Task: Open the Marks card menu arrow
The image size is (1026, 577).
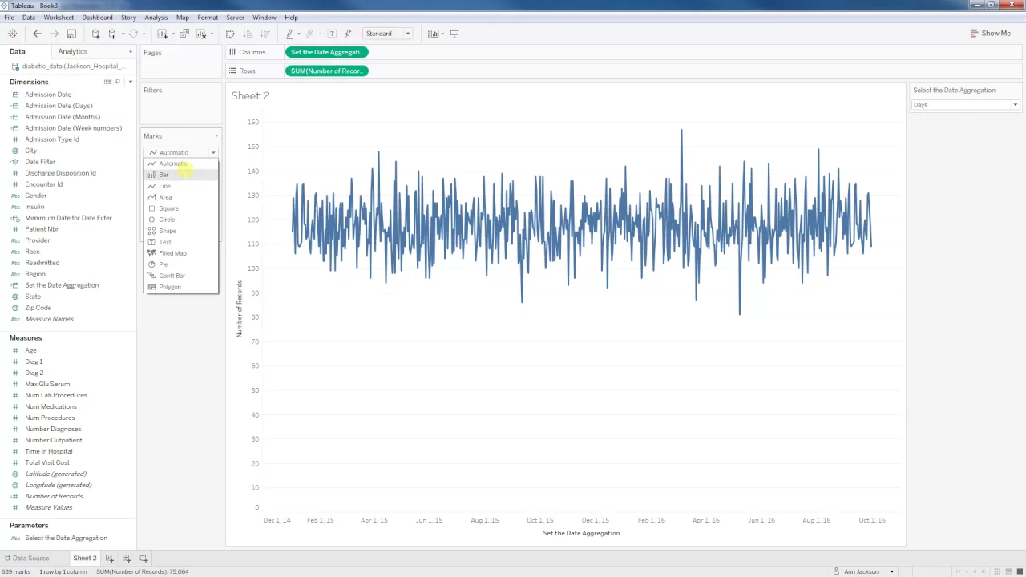Action: coord(216,136)
